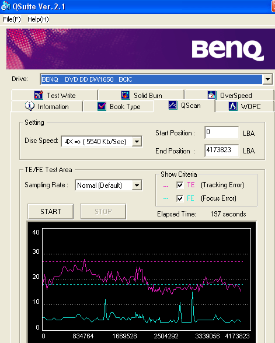Click the QSuite app icon in title bar
This screenshot has width=275, height=343.
pyautogui.click(x=5, y=6)
